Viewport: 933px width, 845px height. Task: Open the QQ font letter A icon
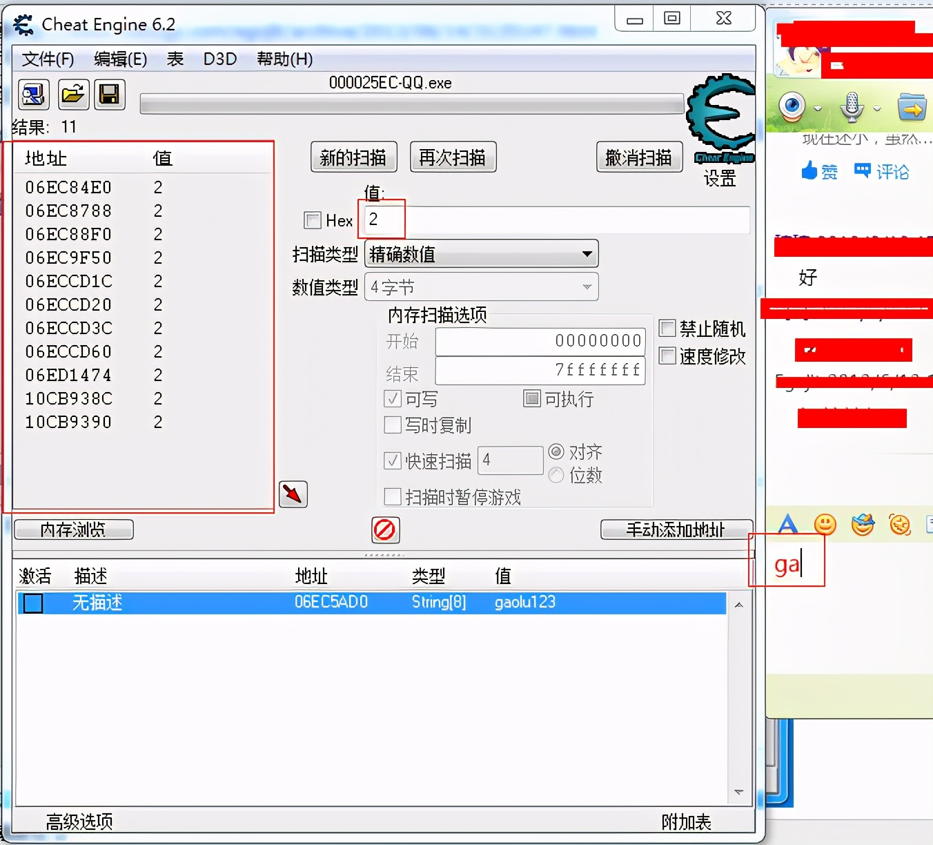(x=787, y=525)
